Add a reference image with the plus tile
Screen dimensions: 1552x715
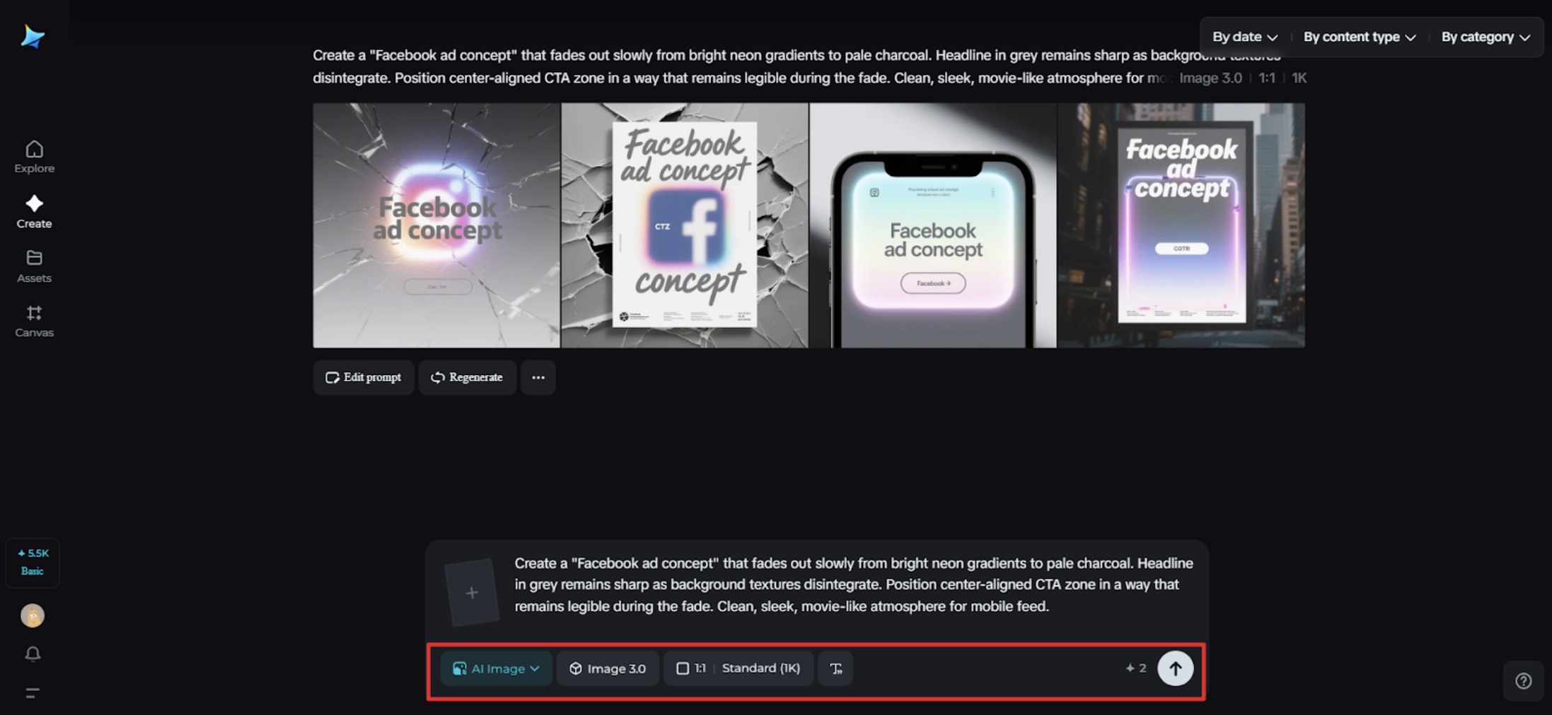pos(472,592)
